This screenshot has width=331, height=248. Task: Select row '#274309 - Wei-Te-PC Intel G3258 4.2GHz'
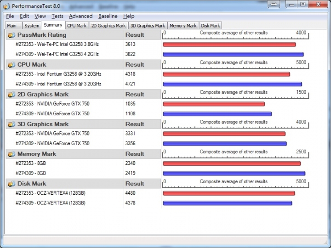click(57, 54)
